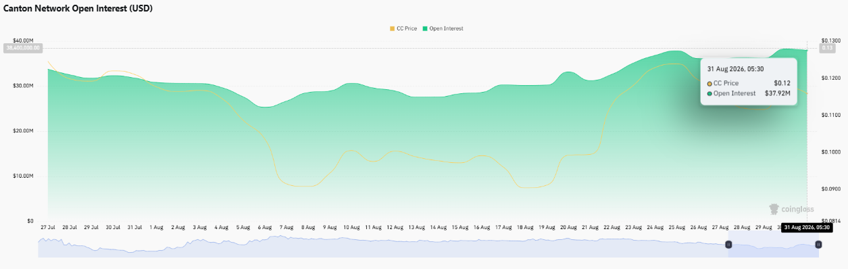Click the 19 Aug date label
Screen dimensions: 848x269
546,228
